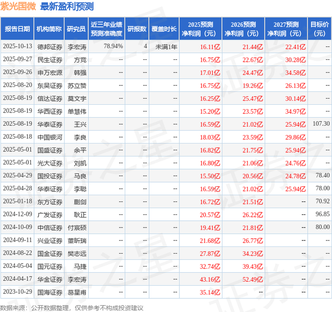Viewport: 332px width, 312px height.
Task: Select institution 国金证券
Action: click(x=50, y=254)
